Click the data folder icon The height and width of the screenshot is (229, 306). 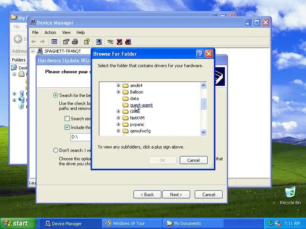(x=125, y=98)
